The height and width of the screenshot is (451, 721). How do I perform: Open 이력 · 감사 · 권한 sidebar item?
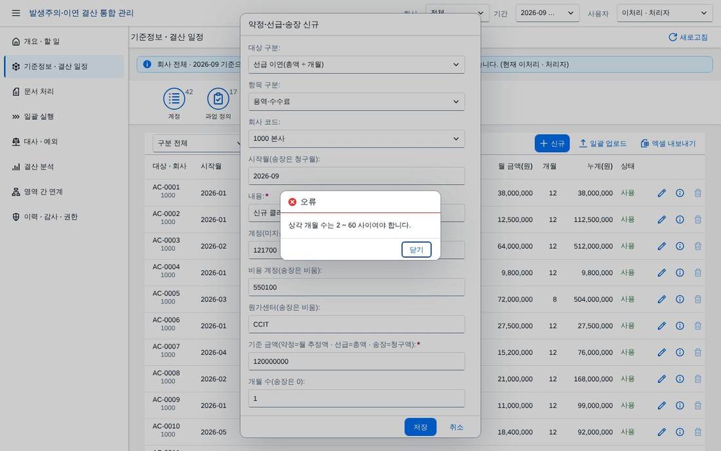click(64, 216)
